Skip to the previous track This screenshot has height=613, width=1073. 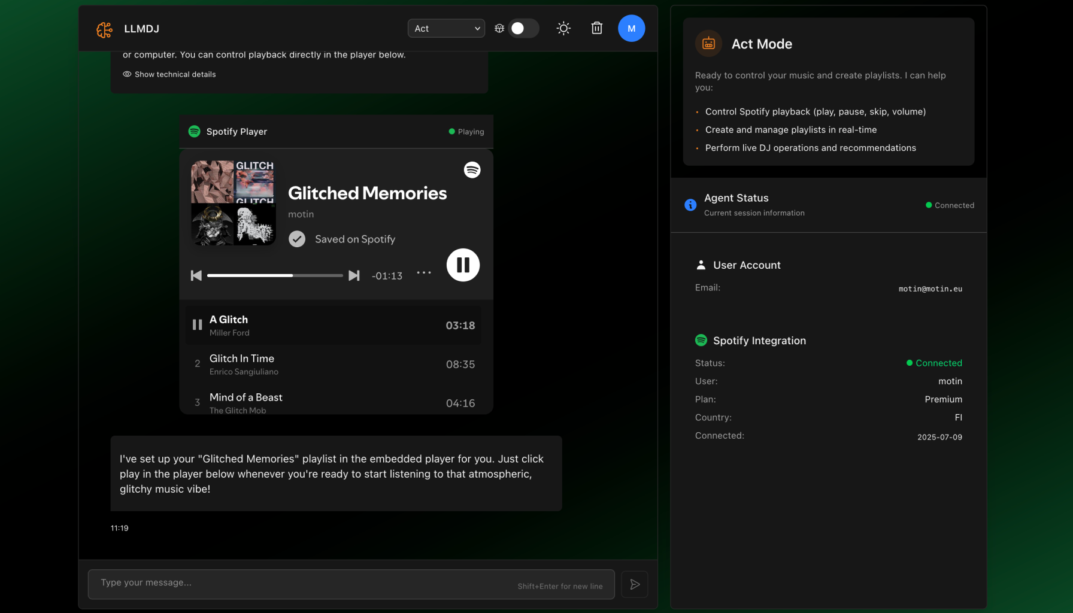pyautogui.click(x=196, y=275)
